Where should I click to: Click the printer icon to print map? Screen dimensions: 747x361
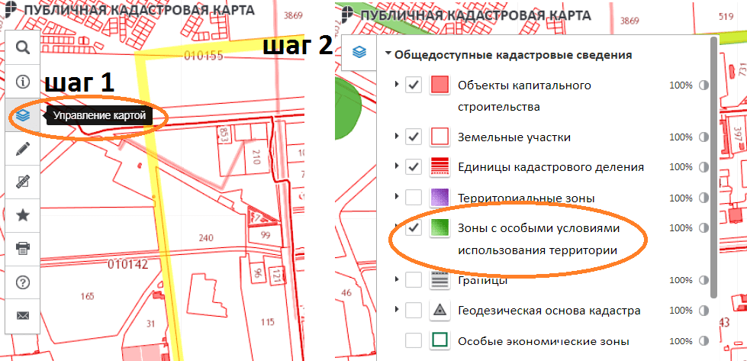point(23,248)
